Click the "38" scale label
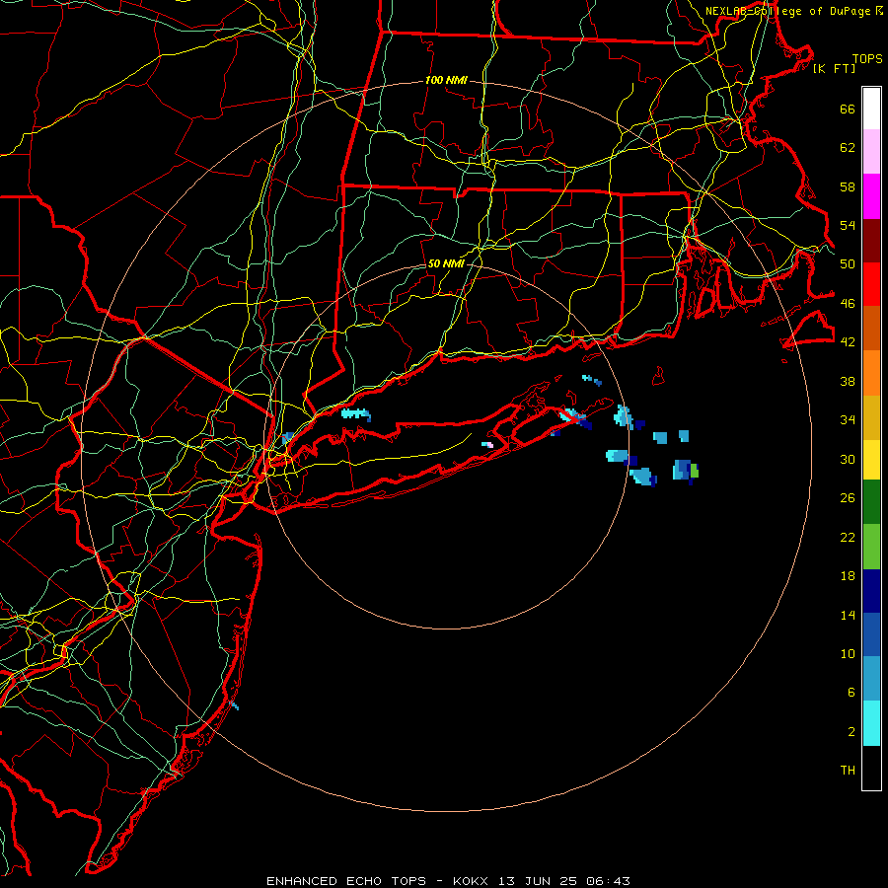The width and height of the screenshot is (888, 888). [x=848, y=381]
